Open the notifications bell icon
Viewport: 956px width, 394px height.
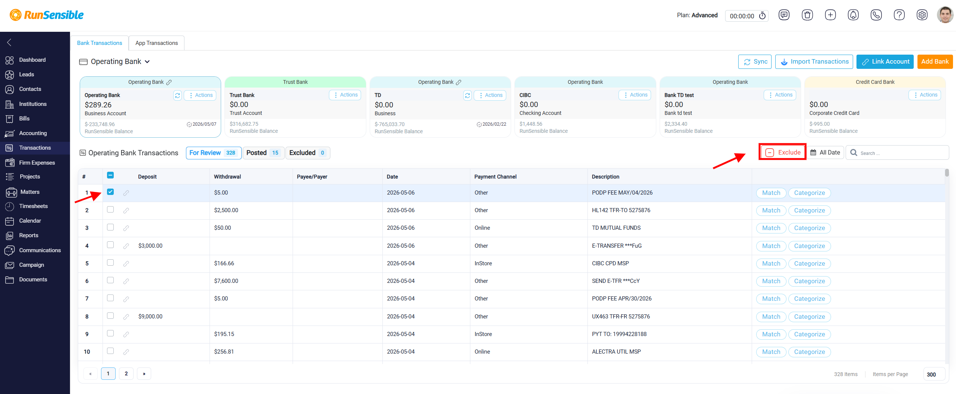(x=853, y=15)
